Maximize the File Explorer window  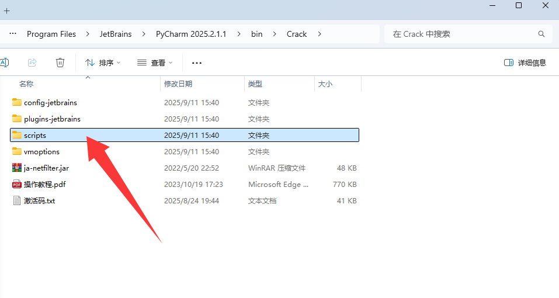click(x=519, y=5)
